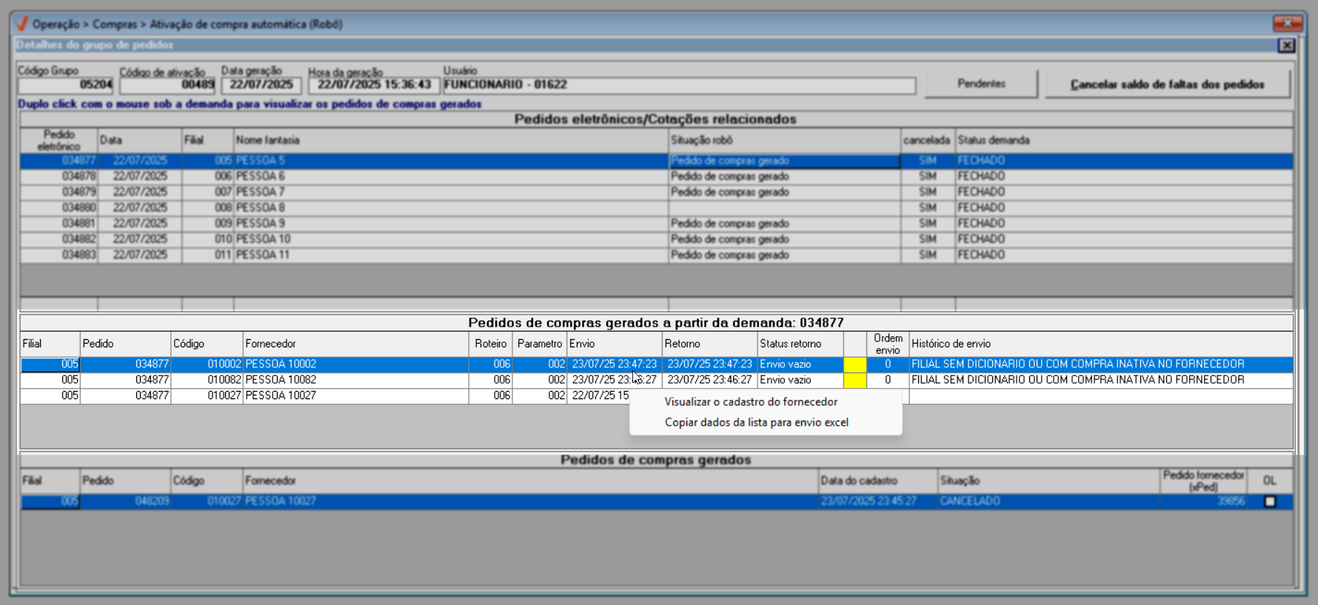Select the PESSOA 11 order row
Screen dimensions: 1318x605
[444, 255]
